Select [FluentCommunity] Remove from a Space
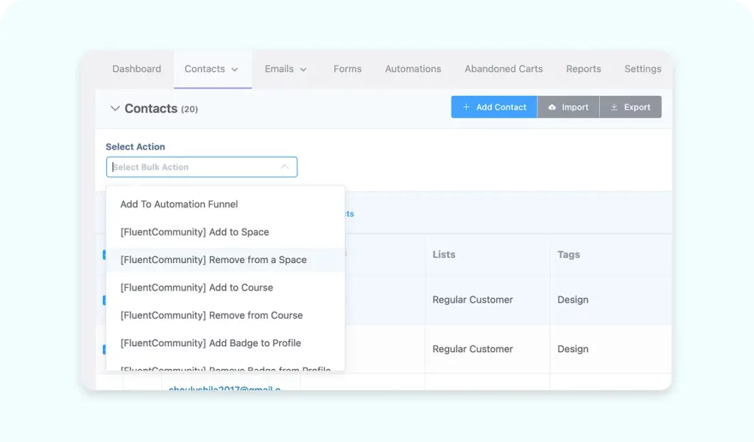 coord(225,260)
